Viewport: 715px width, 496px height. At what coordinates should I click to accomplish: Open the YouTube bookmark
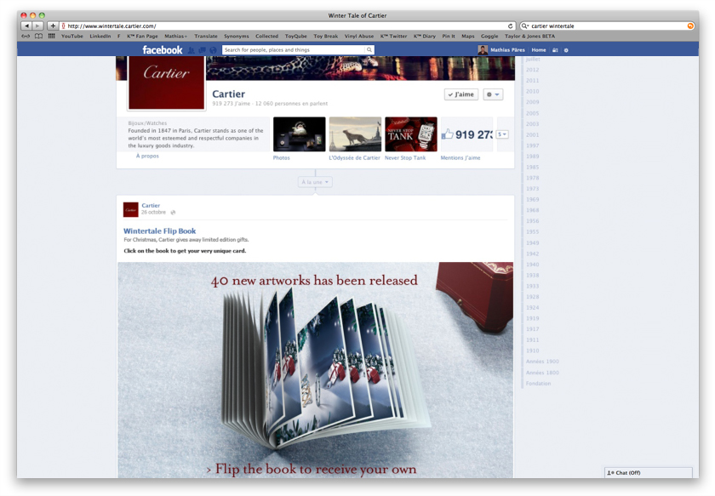(72, 36)
